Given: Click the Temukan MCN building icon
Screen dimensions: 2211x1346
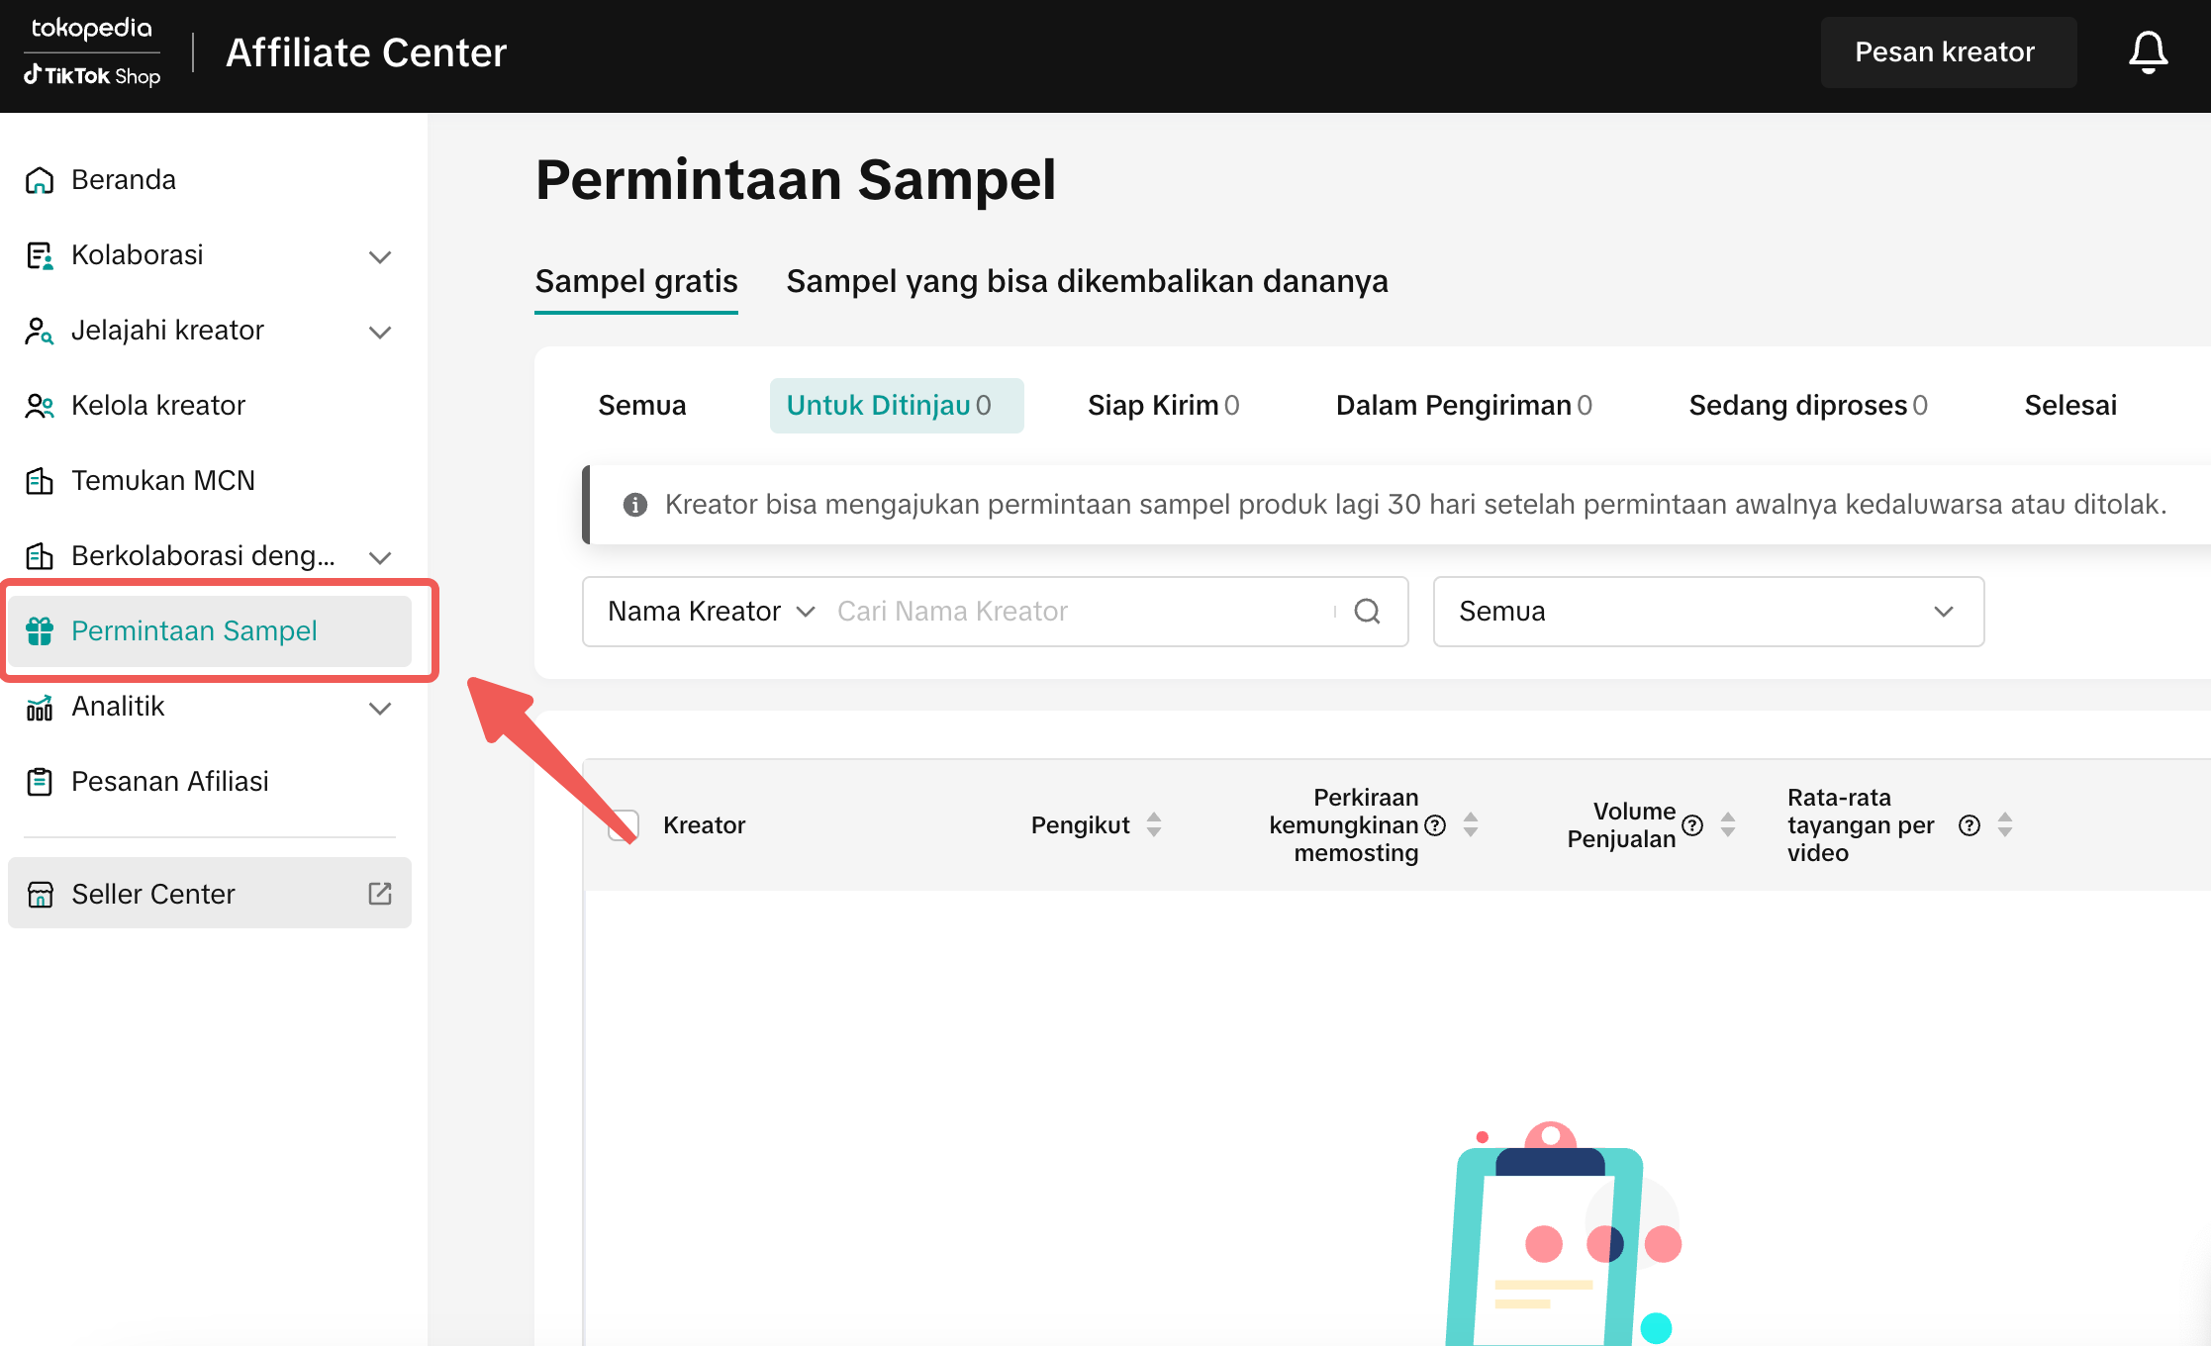Looking at the screenshot, I should [40, 481].
